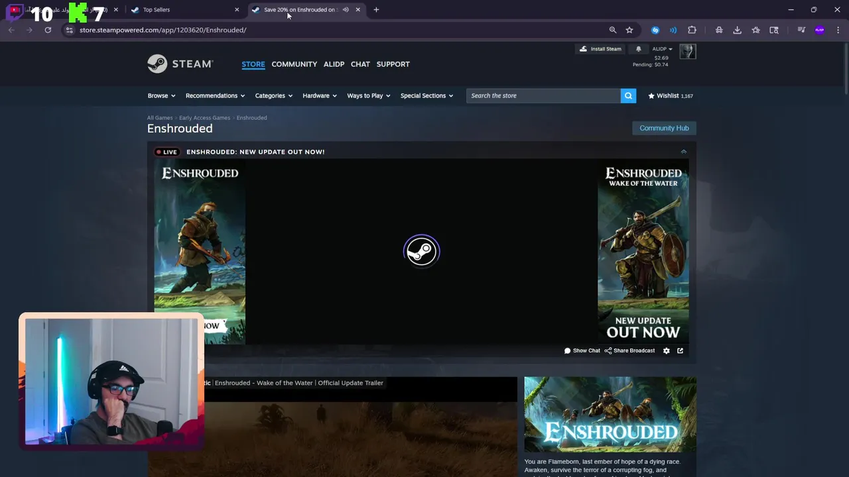Image resolution: width=849 pixels, height=477 pixels.
Task: Open the Wishlist 1,167 link
Action: (670, 95)
